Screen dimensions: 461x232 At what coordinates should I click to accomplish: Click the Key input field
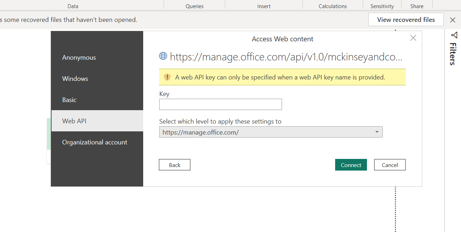(x=221, y=105)
